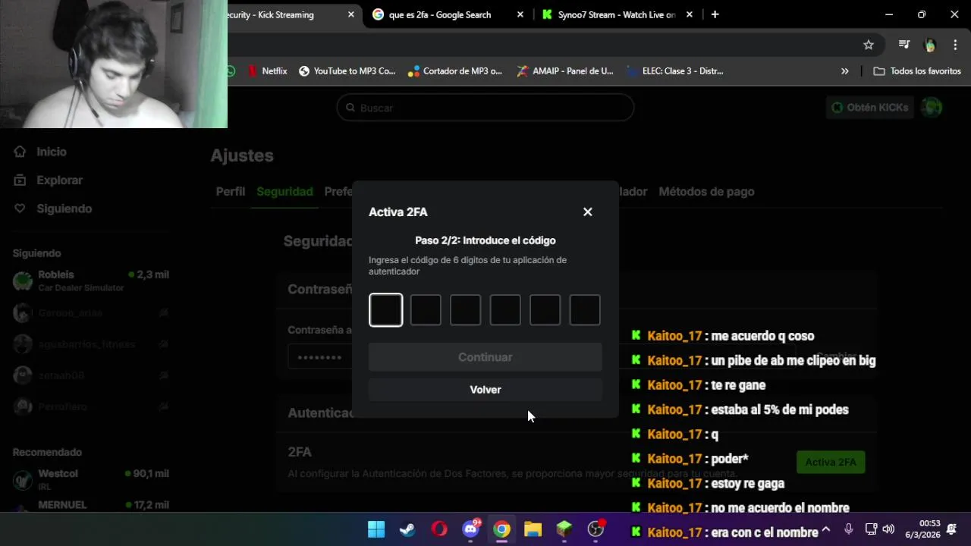Open the Cortador de MP3 bookmark
This screenshot has height=546, width=971.
click(x=455, y=71)
